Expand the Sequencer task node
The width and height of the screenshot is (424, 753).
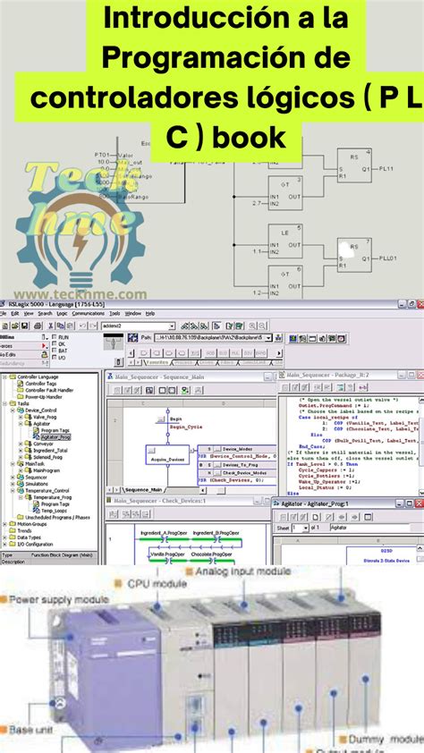pyautogui.click(x=13, y=478)
